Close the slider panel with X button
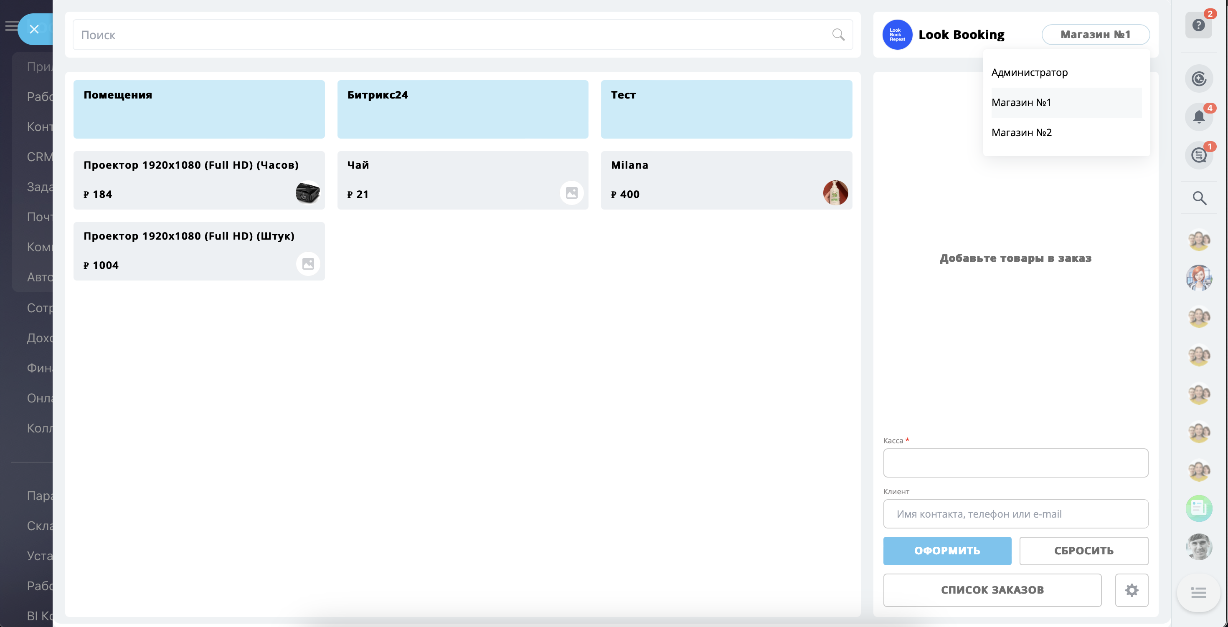Image resolution: width=1228 pixels, height=627 pixels. (34, 30)
